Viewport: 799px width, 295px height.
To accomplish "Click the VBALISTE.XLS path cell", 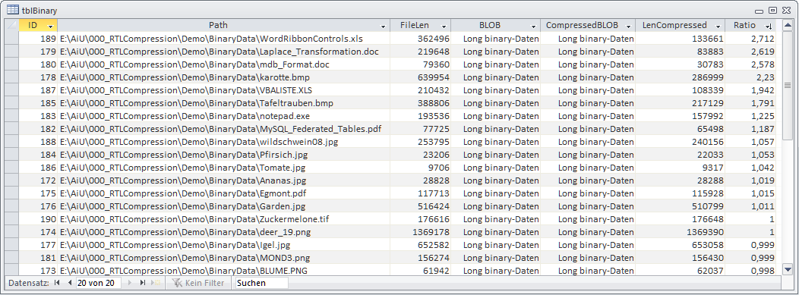I will 224,90.
